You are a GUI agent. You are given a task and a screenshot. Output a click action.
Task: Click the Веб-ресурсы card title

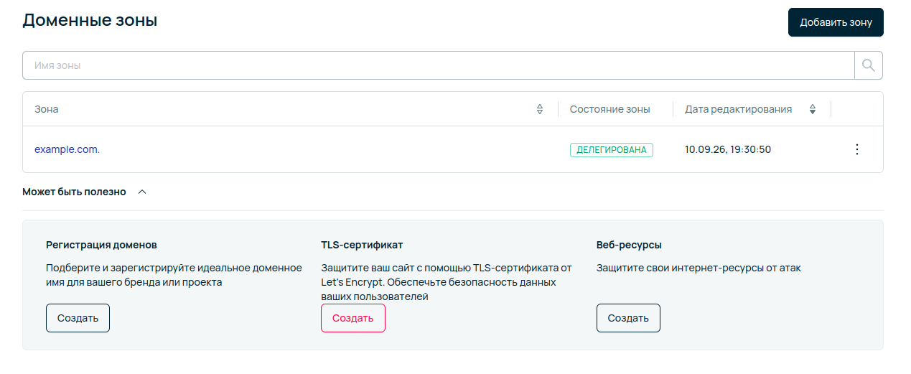[x=629, y=245]
